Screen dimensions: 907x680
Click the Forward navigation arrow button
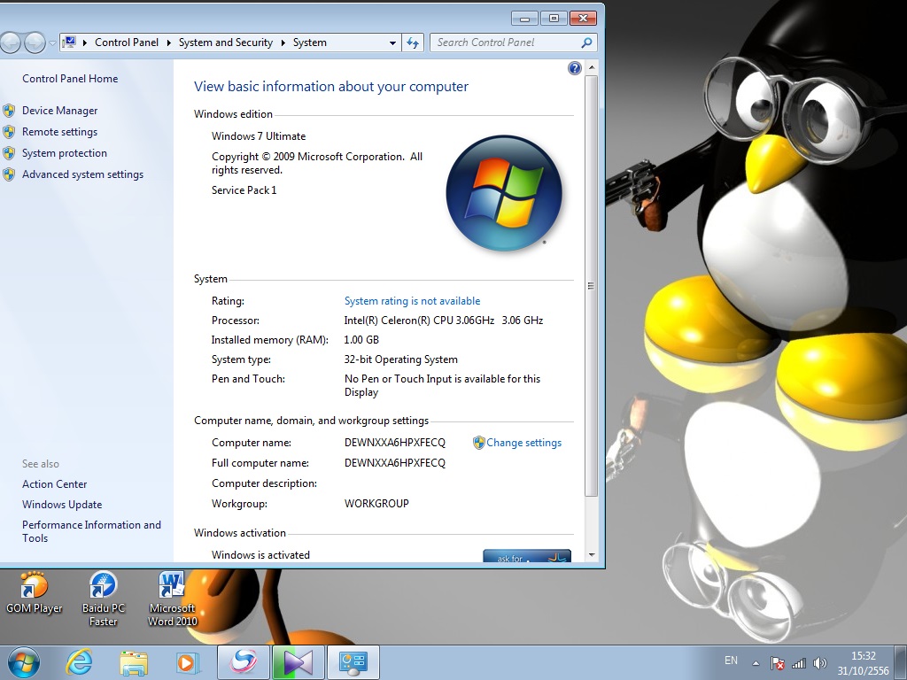coord(35,42)
